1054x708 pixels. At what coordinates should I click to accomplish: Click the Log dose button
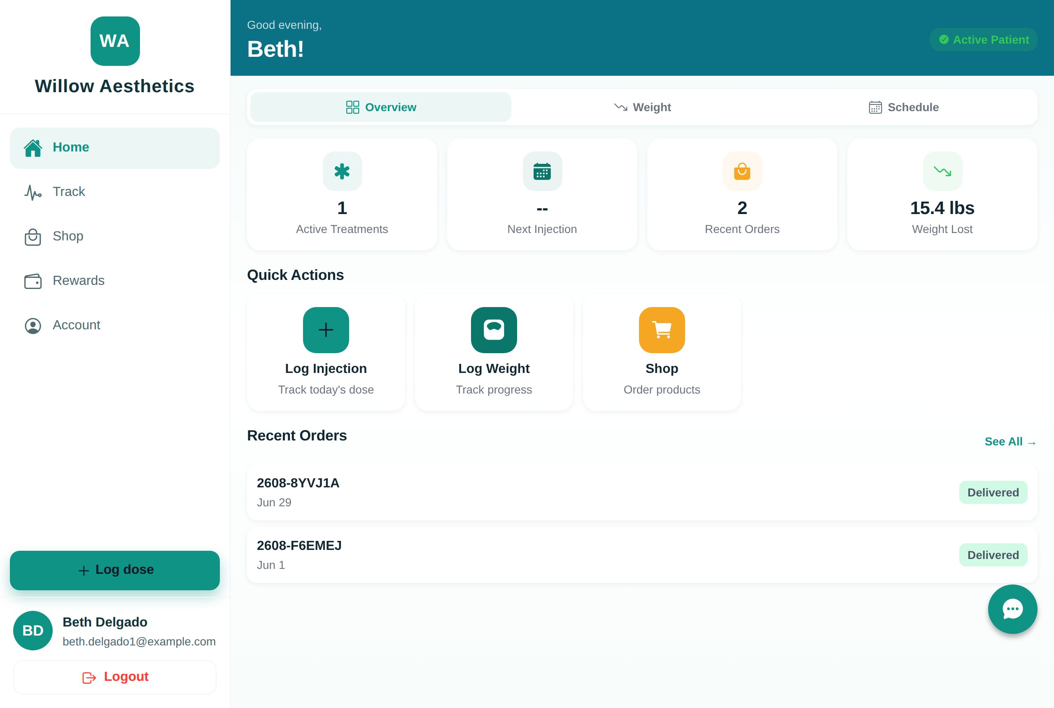tap(115, 571)
